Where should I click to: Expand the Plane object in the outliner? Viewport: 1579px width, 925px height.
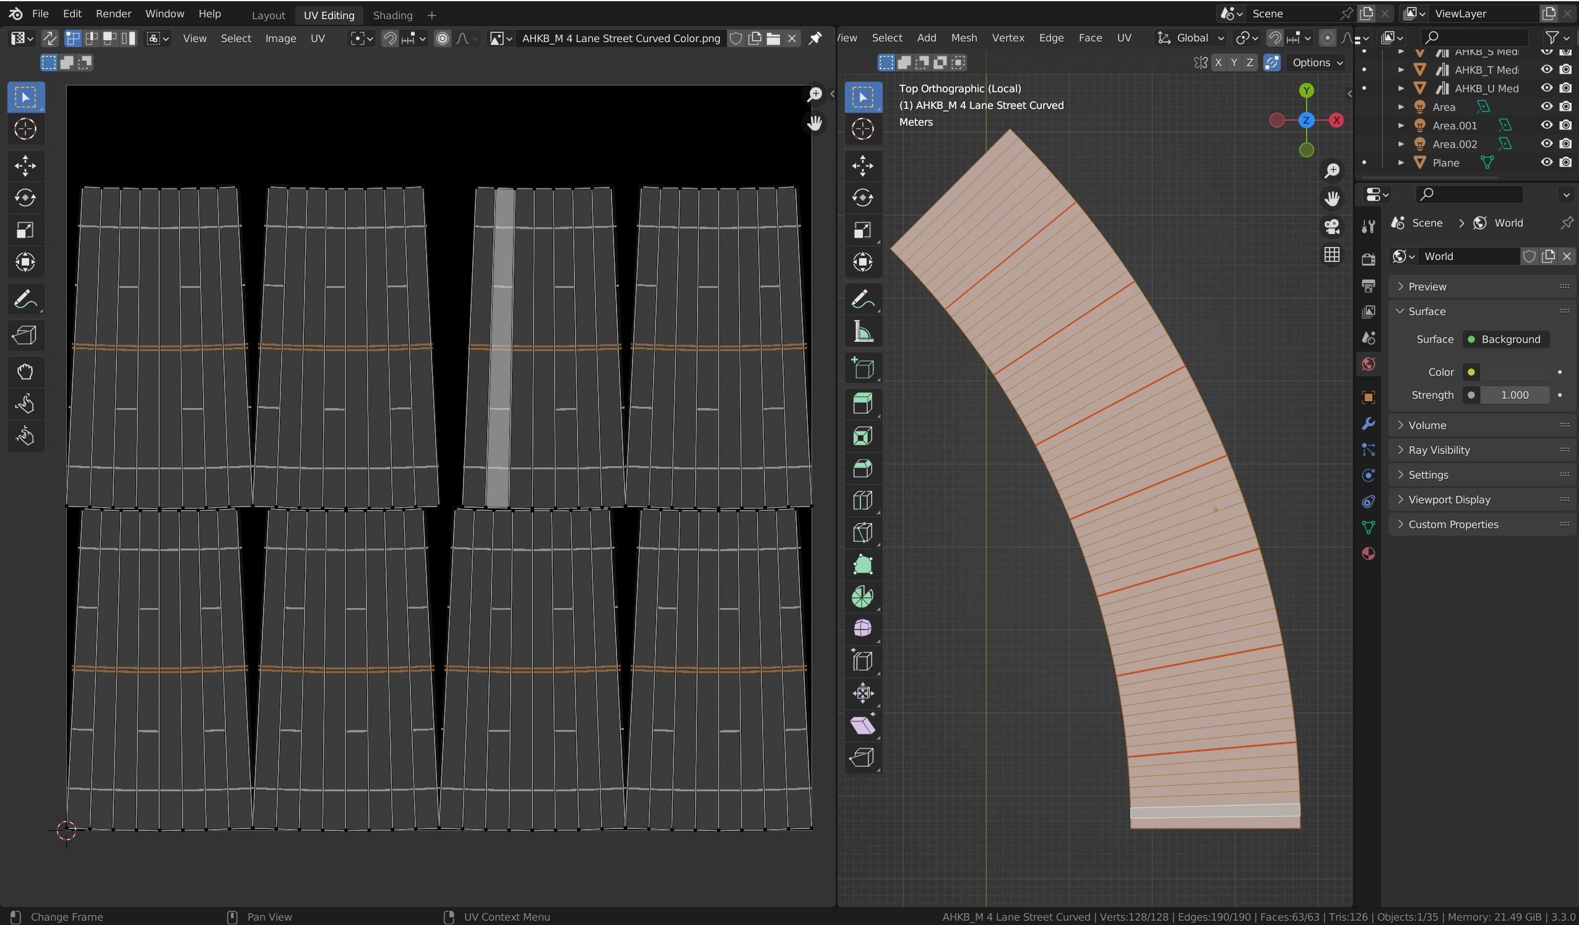(1401, 163)
